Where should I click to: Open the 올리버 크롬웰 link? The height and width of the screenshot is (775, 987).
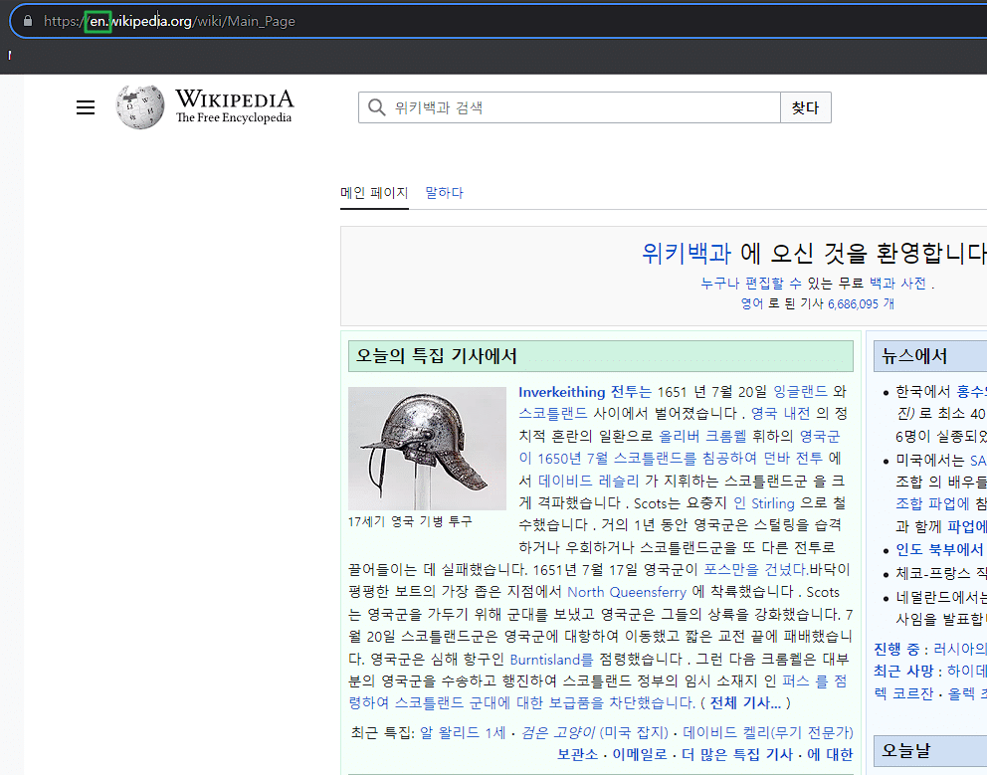tap(702, 437)
